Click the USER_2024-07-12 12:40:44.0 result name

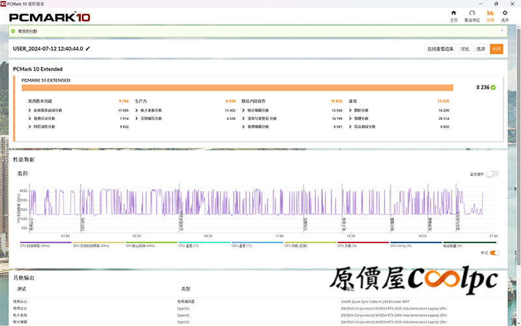tap(48, 48)
